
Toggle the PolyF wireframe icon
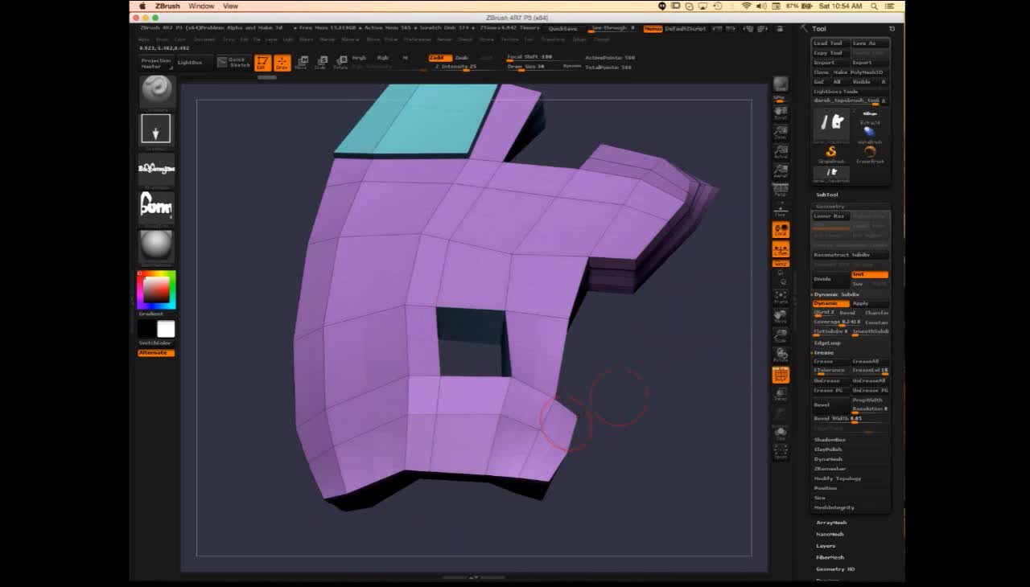[x=781, y=375]
